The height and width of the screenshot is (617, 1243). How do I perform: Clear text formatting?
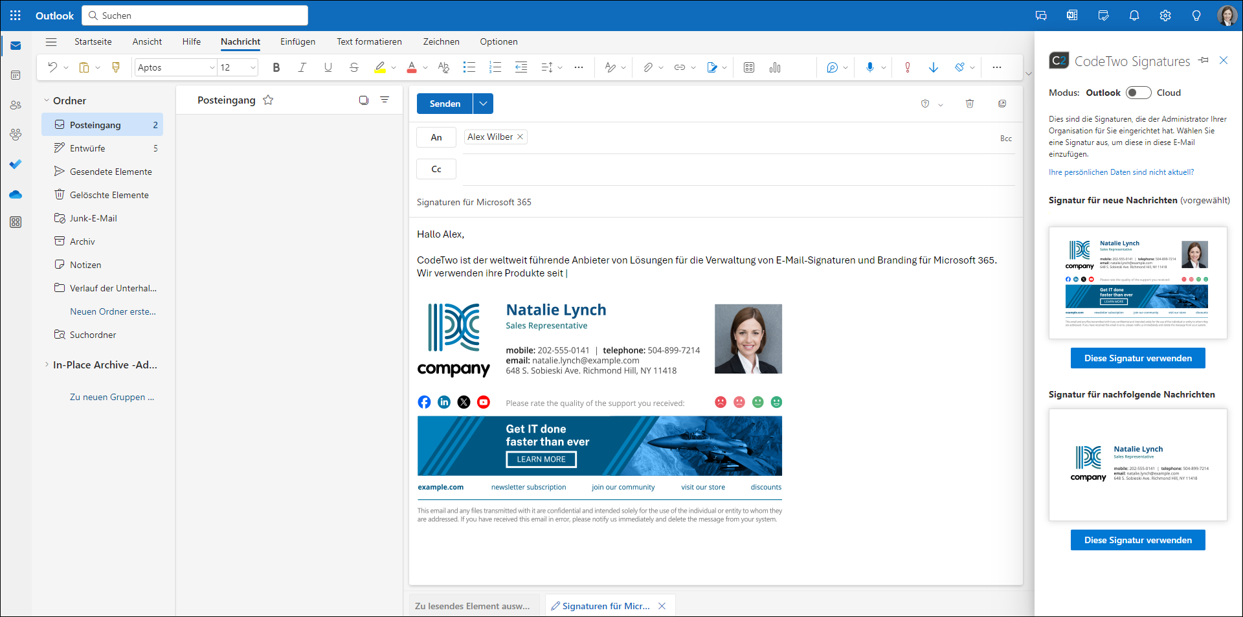(443, 67)
